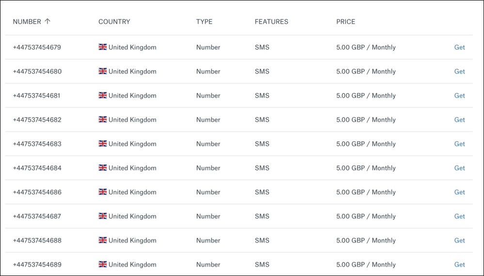The height and width of the screenshot is (276, 484).
Task: Click the UK flag in the +447537454689 row
Action: 103,264
